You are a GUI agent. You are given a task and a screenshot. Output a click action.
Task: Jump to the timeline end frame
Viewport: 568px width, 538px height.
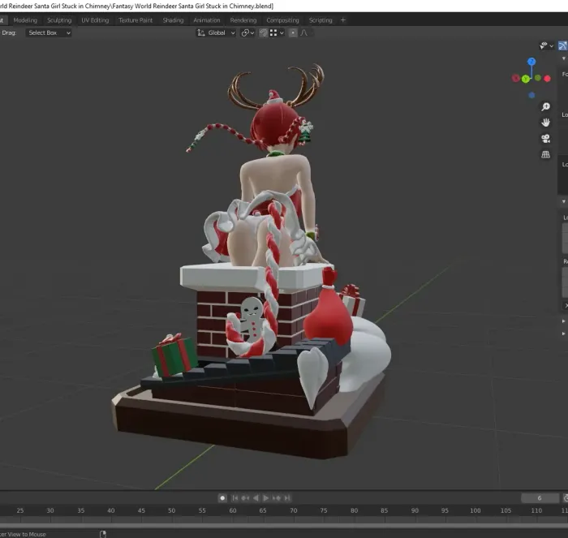click(x=287, y=497)
